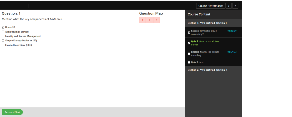Check Elastic Block Store (EBS) option
Image resolution: width=292 pixels, height=117 pixels.
click(x=3, y=45)
